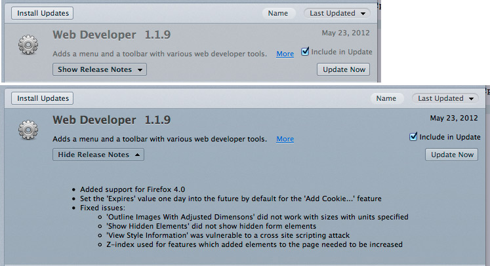Click 'Fixed issues:' release note line

[102, 208]
